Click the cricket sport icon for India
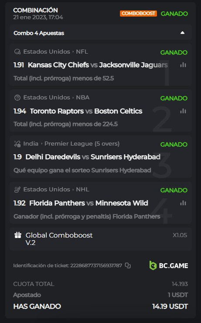The image size is (201, 323). tap(17, 143)
